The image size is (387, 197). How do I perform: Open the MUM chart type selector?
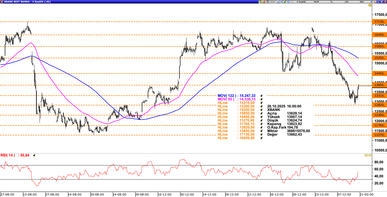pyautogui.click(x=316, y=2)
